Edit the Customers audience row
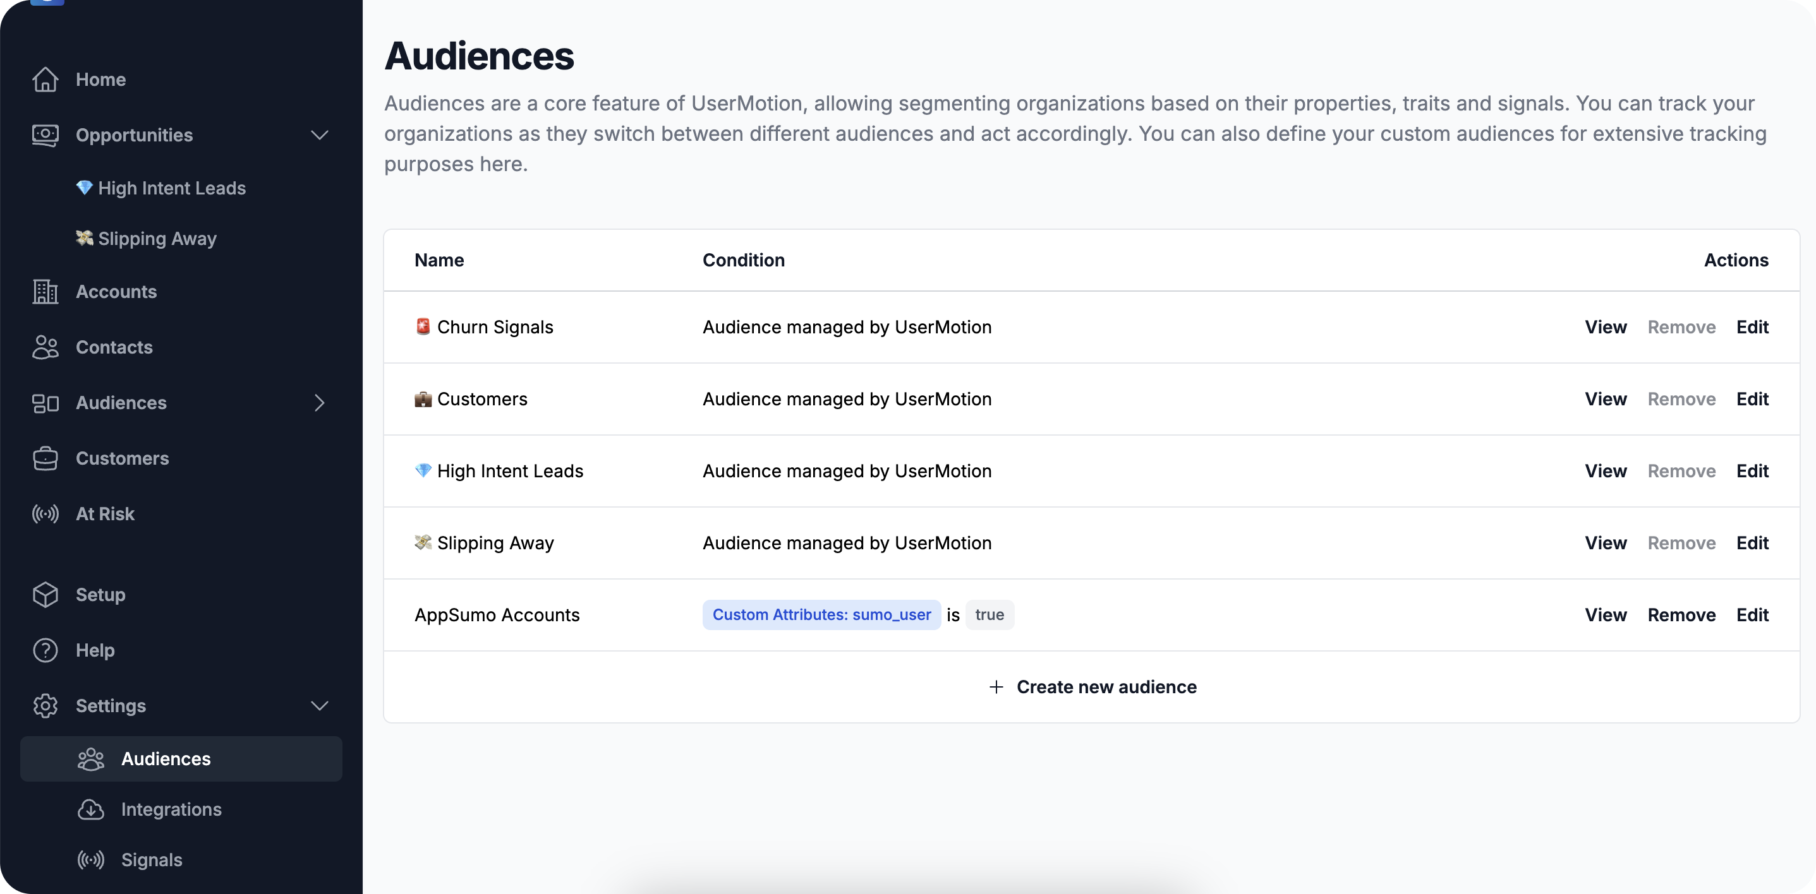The height and width of the screenshot is (894, 1816). 1752,399
